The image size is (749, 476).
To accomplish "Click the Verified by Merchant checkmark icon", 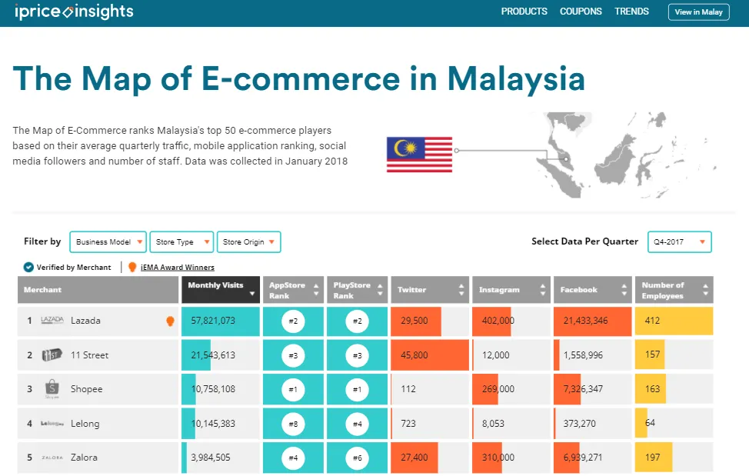I will point(28,267).
